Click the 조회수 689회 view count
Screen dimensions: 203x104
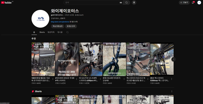pyautogui.click(x=36, y=83)
